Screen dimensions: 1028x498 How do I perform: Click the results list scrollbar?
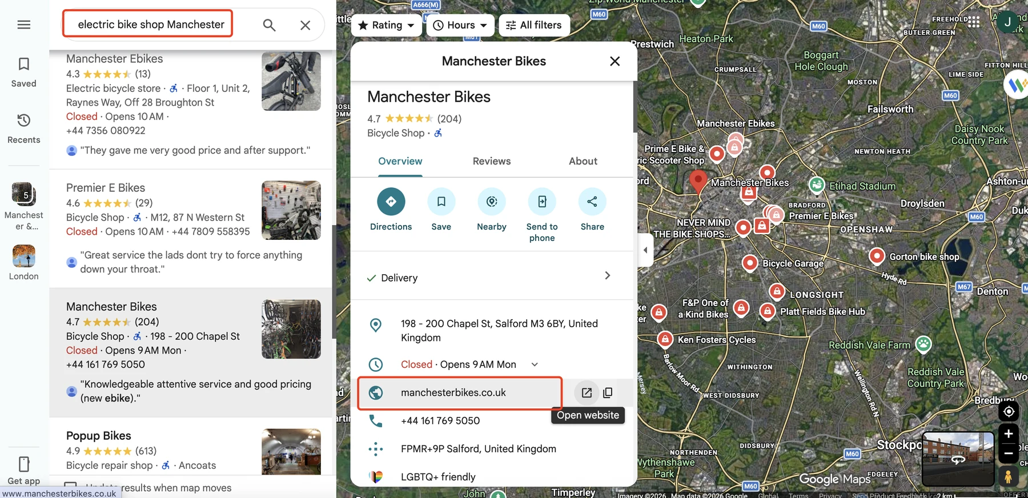334,282
